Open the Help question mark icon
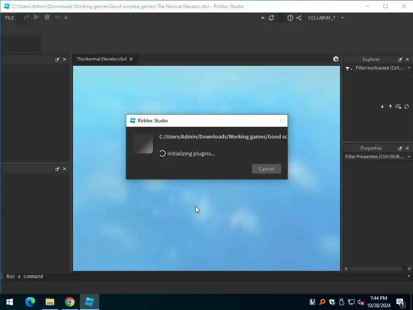This screenshot has height=310, width=413. [290, 18]
